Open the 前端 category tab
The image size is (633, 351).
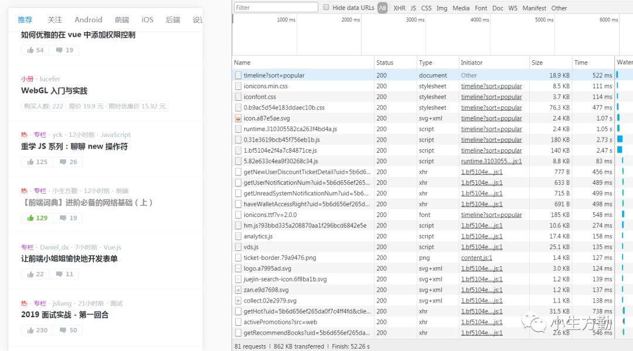[x=122, y=20]
